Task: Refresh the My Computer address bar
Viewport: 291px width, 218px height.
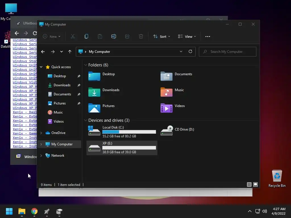Action: point(190,52)
